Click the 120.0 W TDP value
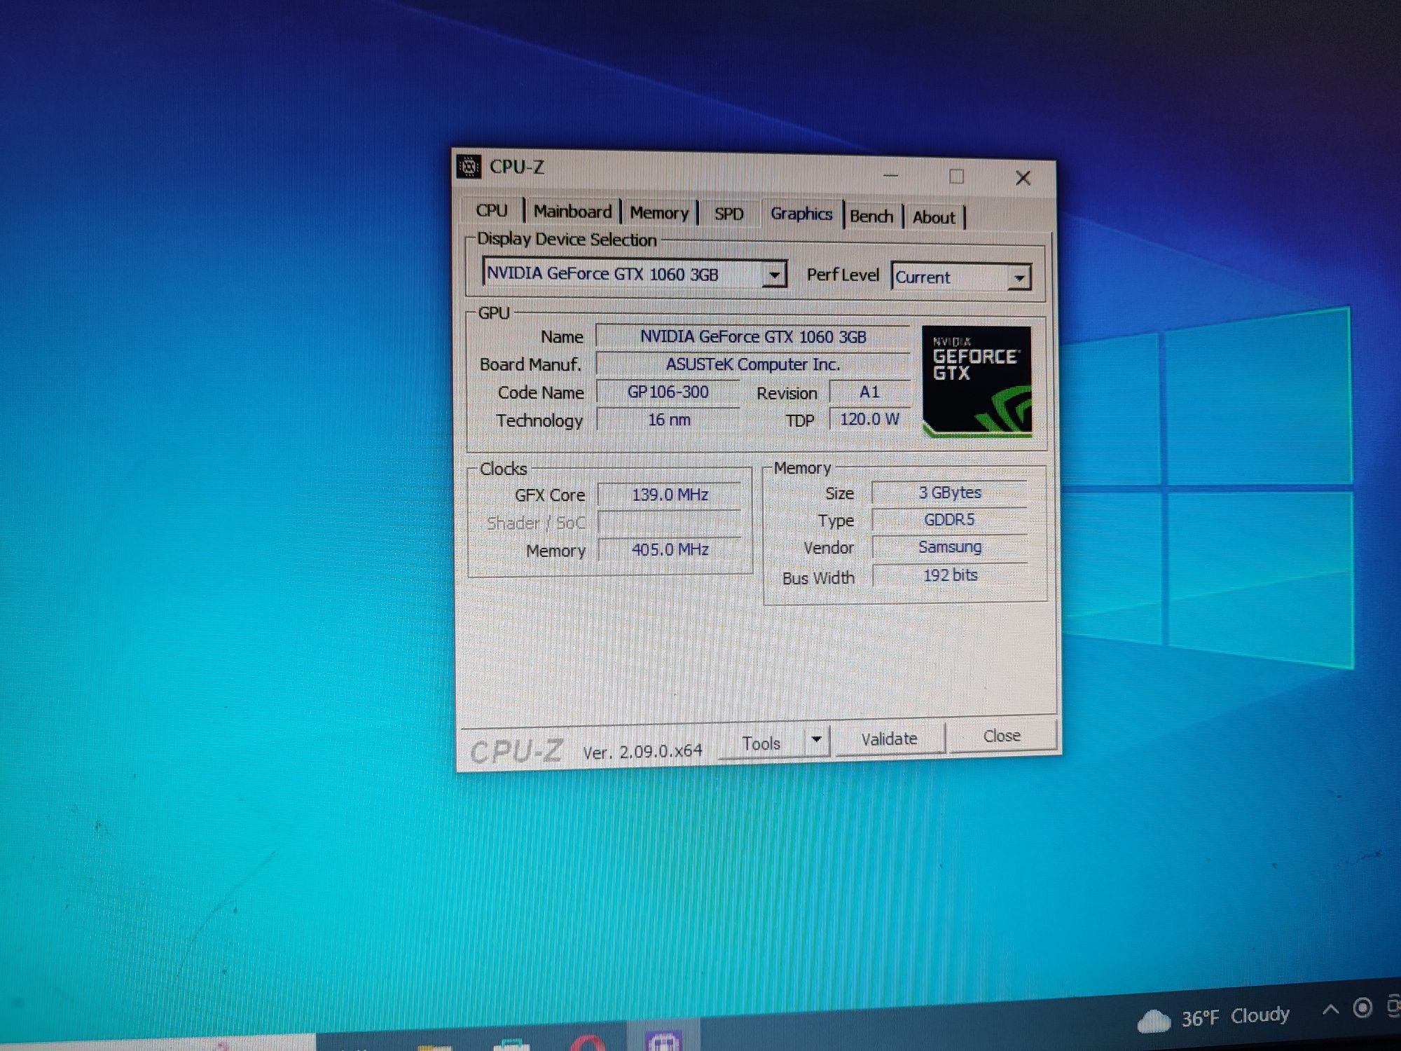1401x1051 pixels. click(x=869, y=419)
